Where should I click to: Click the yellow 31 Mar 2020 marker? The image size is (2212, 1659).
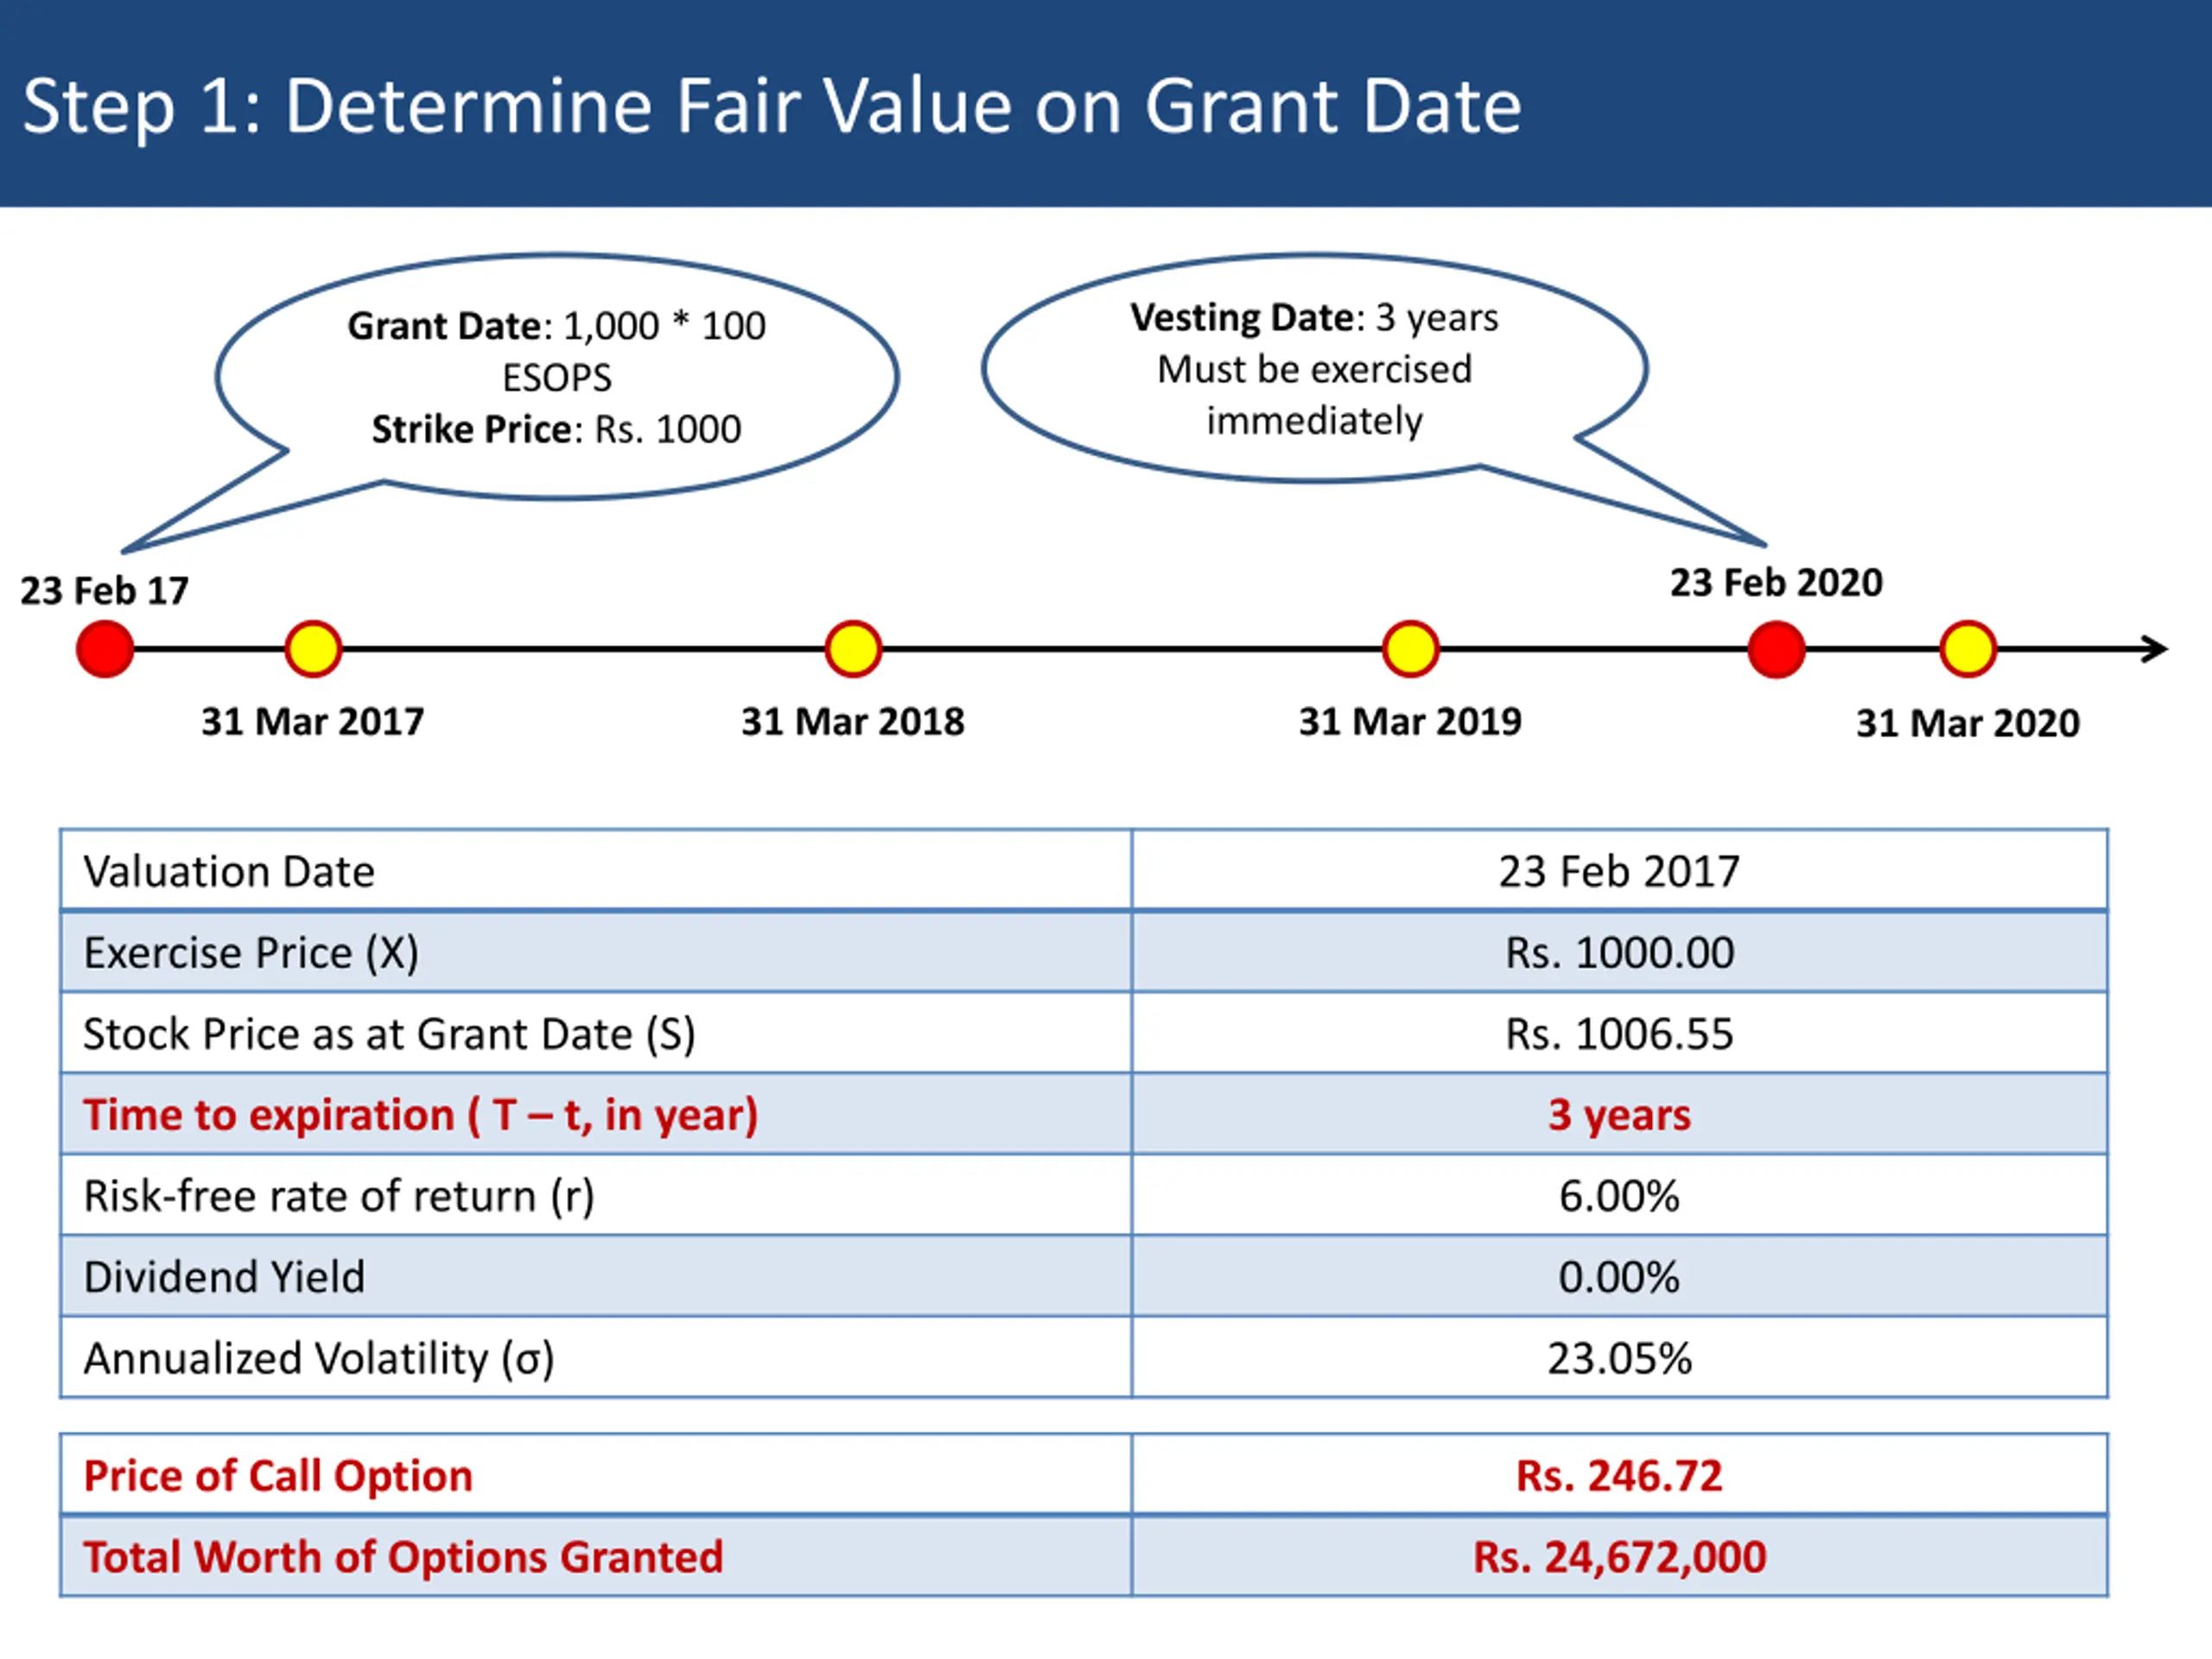click(1967, 649)
